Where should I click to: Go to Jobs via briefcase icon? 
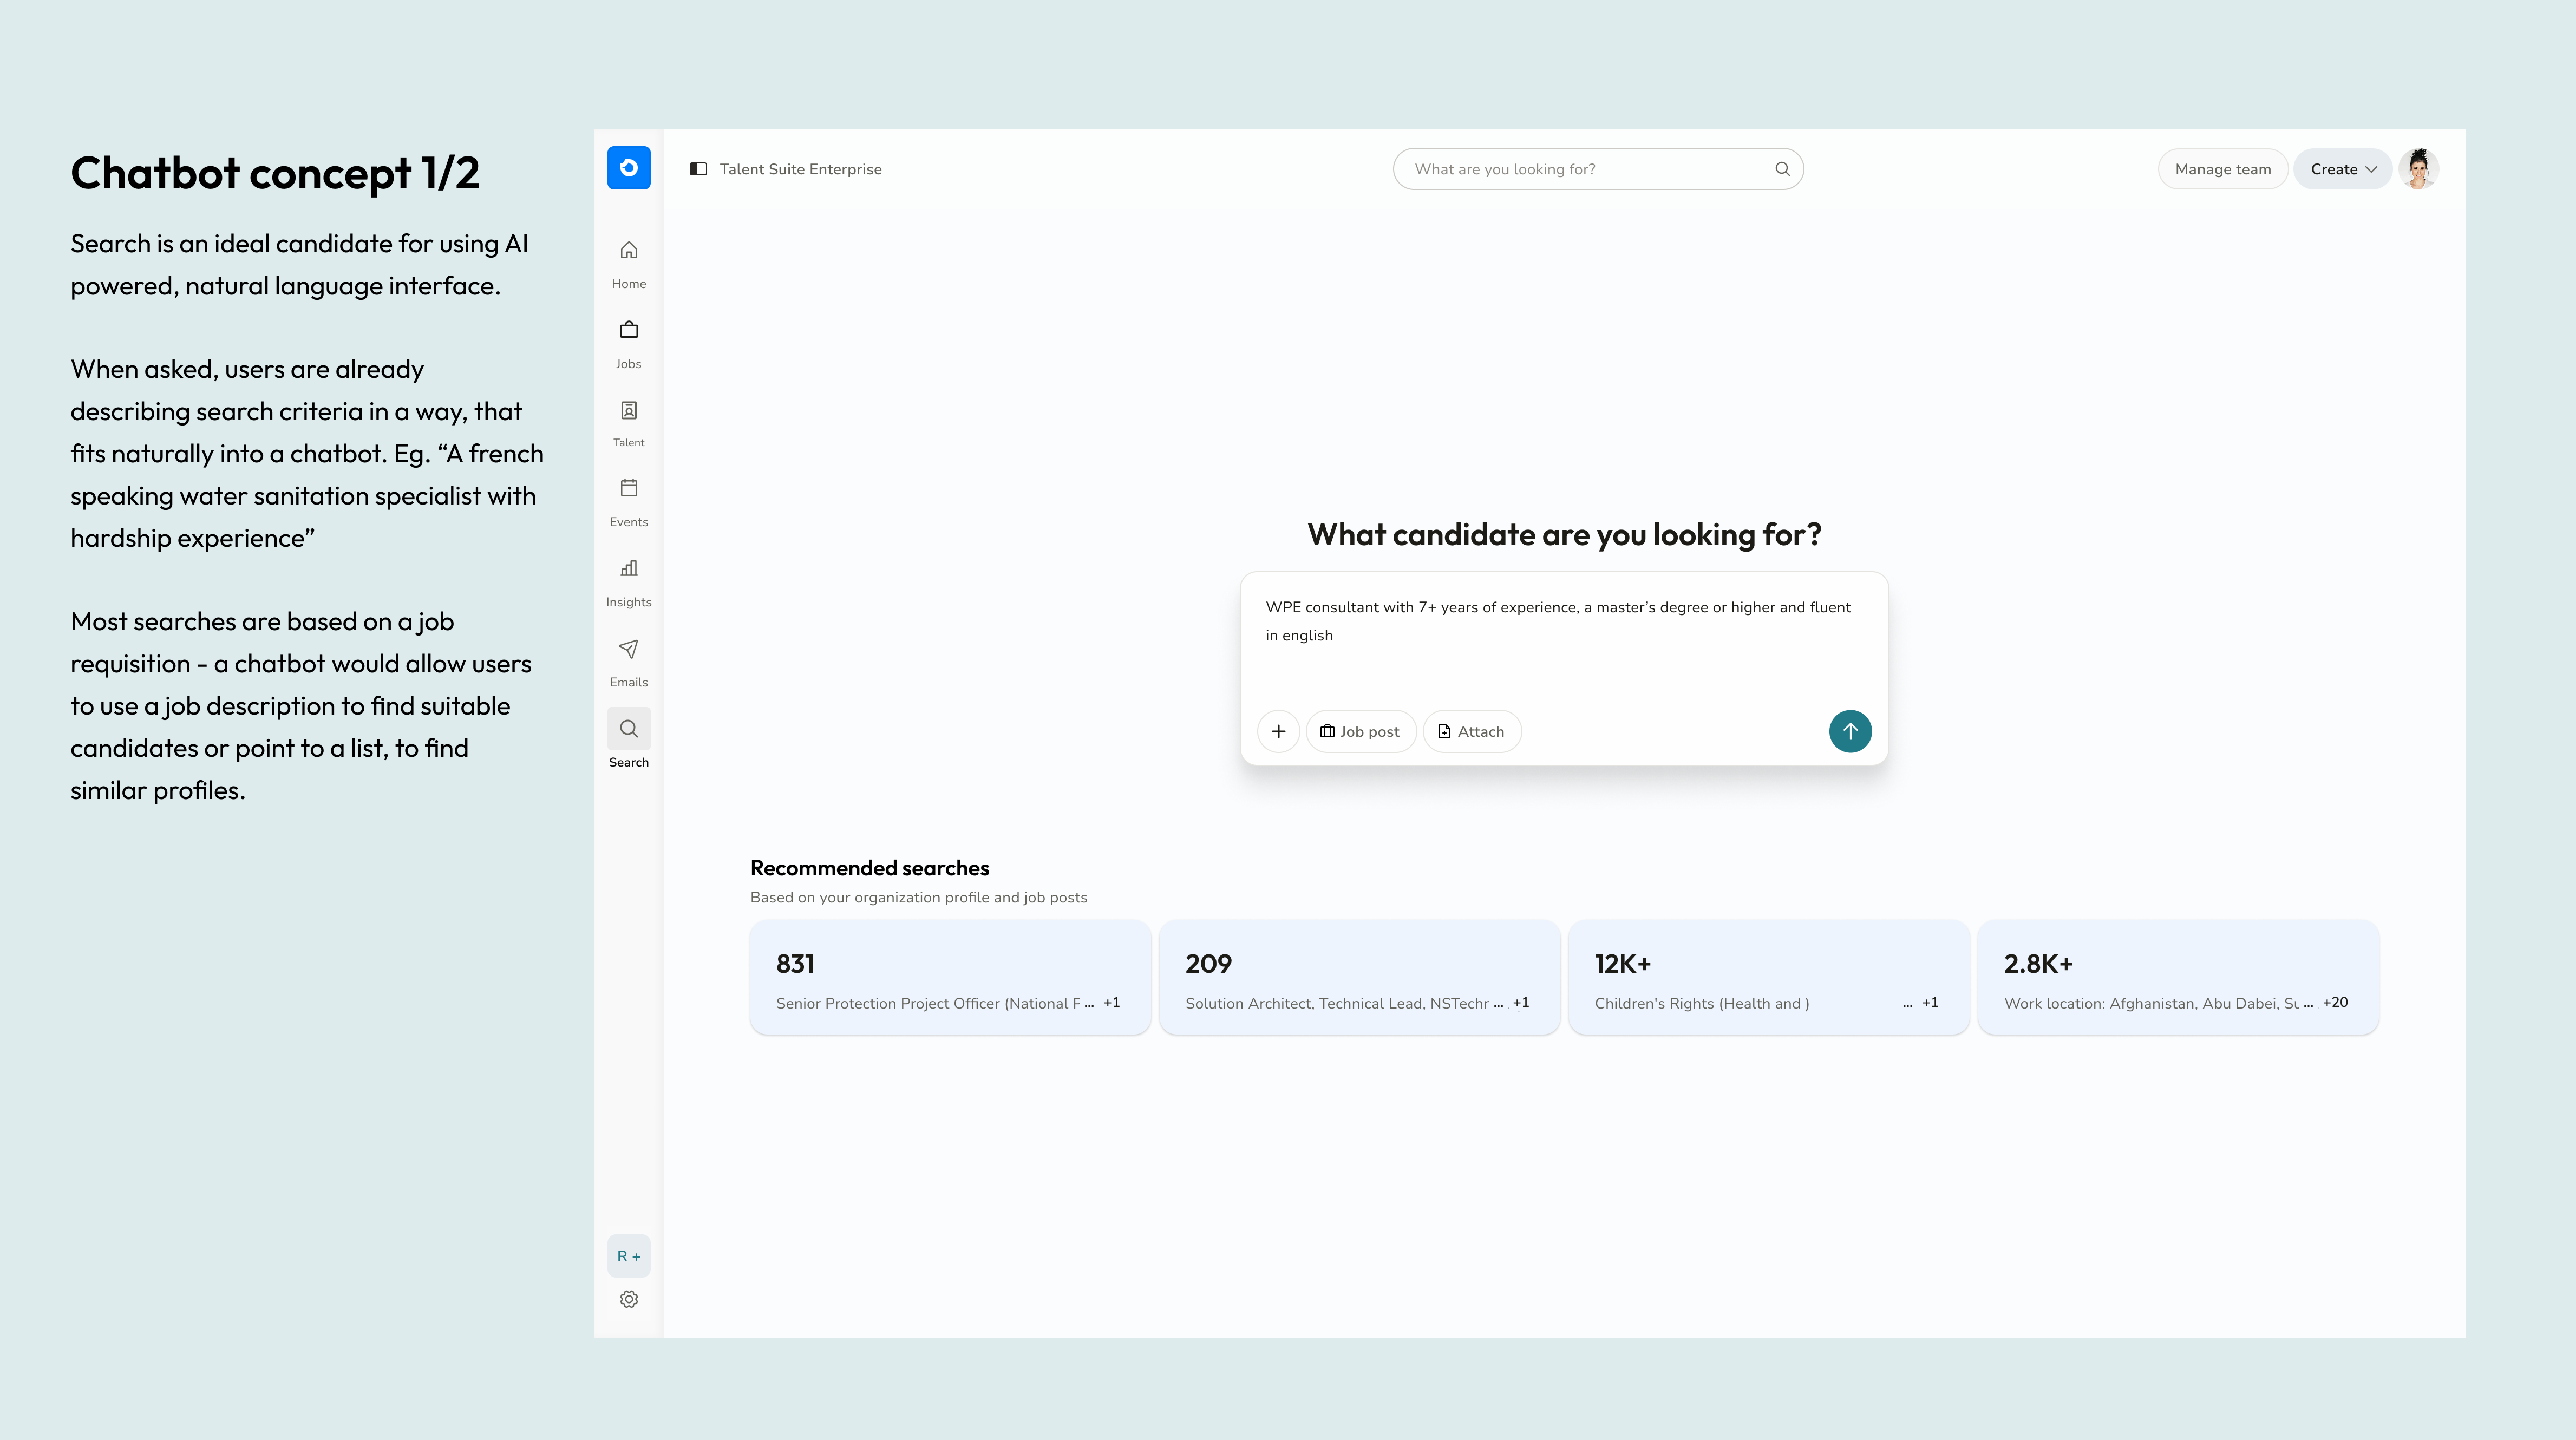[x=628, y=331]
